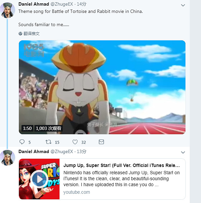
Task: Click the 1,003 次观看 view count
Action: coord(48,128)
